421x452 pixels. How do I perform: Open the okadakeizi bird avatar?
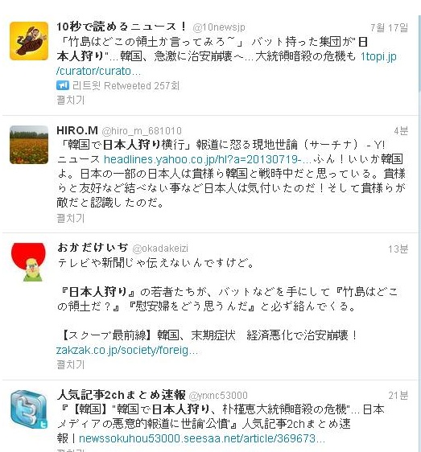[x=29, y=262]
